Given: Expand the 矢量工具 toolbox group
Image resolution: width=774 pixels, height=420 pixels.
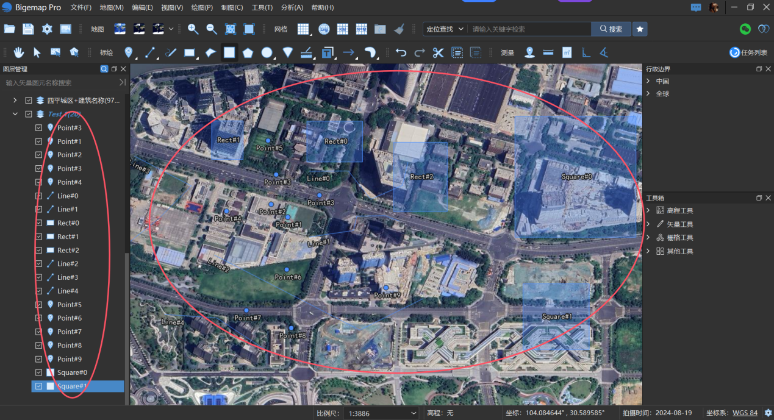Looking at the screenshot, I should click(x=648, y=224).
